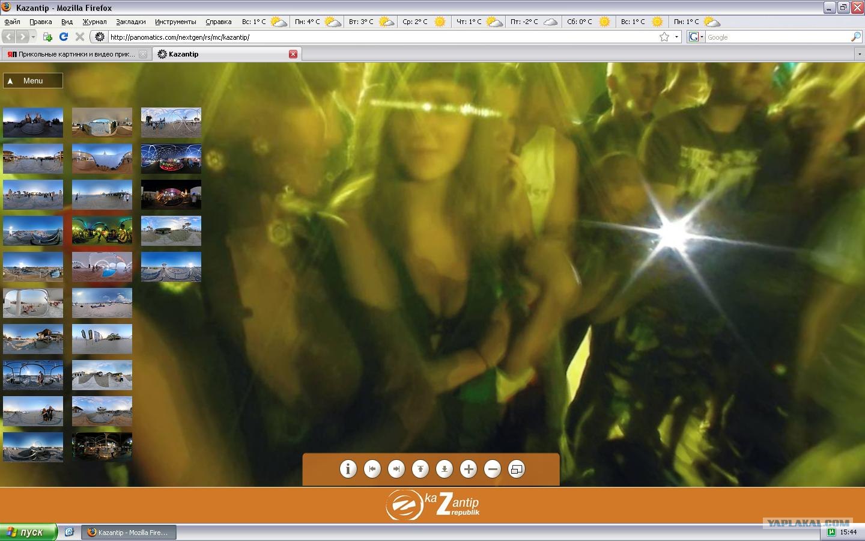Click the Kazantip republik logo
Image resolution: width=865 pixels, height=541 pixels.
(432, 504)
